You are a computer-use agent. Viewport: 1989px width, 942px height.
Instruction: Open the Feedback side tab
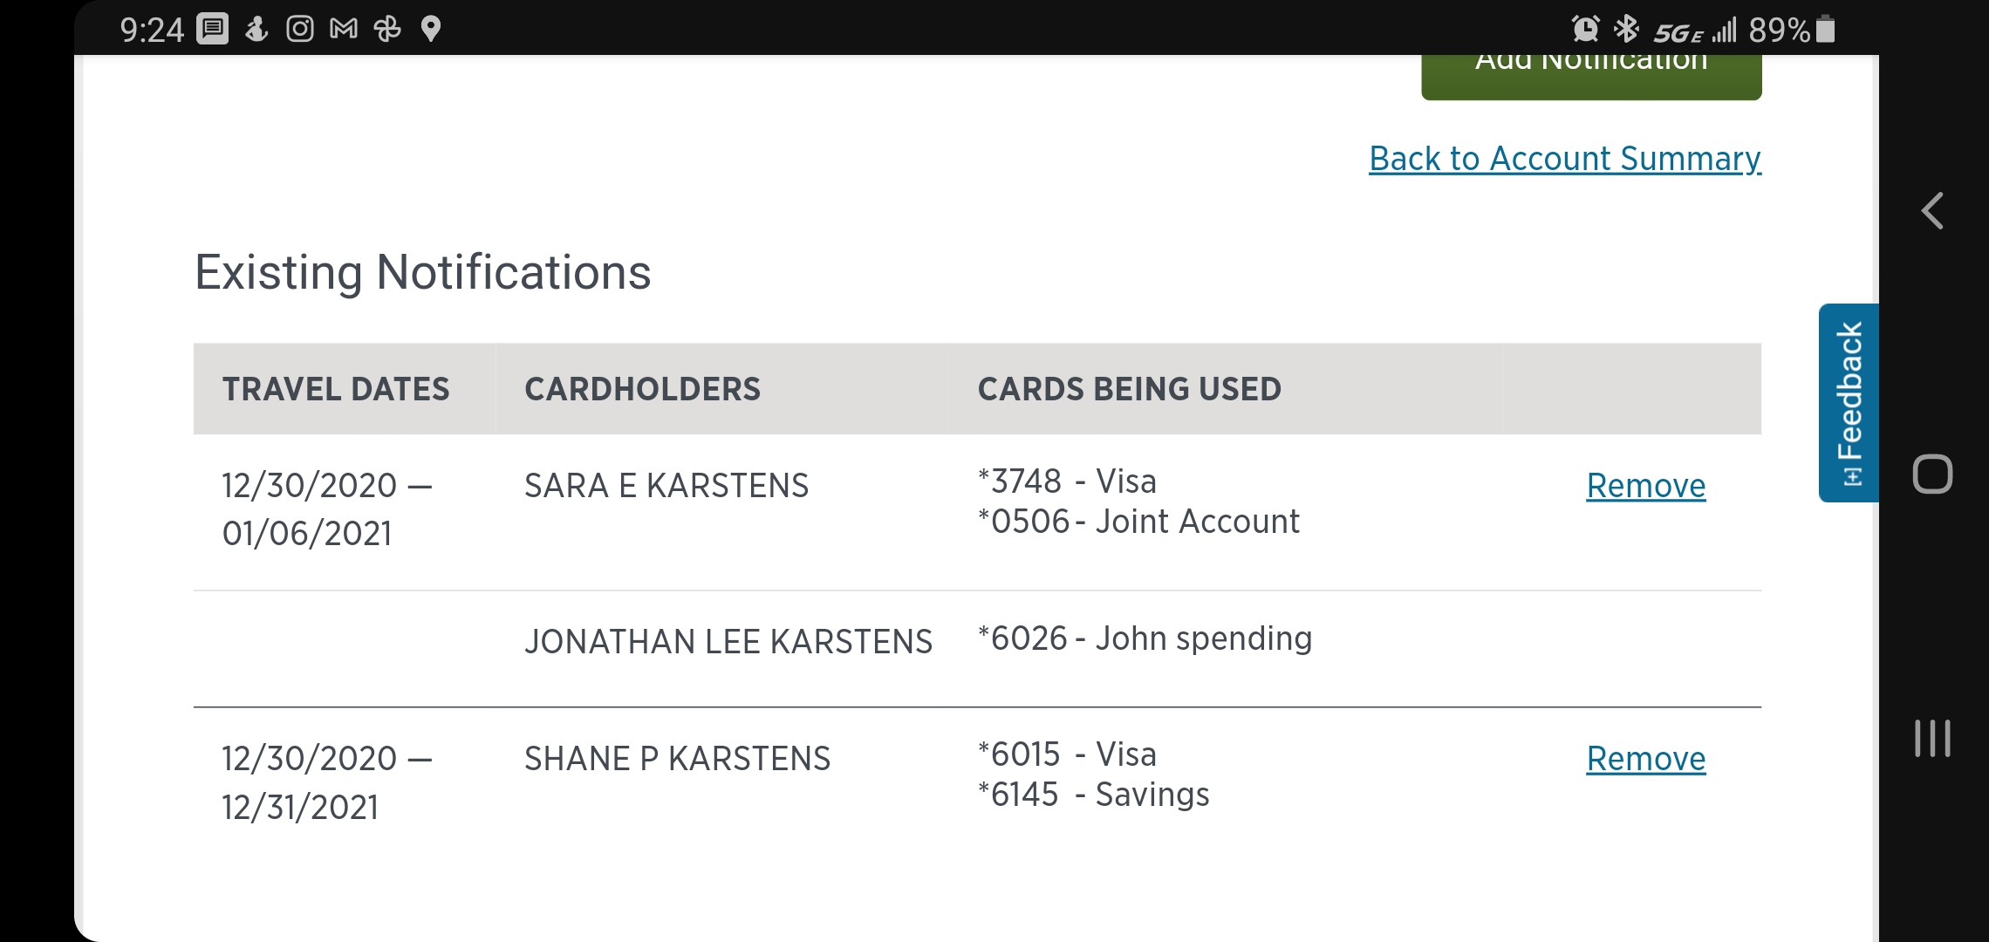1849,403
